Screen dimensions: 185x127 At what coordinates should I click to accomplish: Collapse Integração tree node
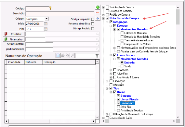pos(107,22)
